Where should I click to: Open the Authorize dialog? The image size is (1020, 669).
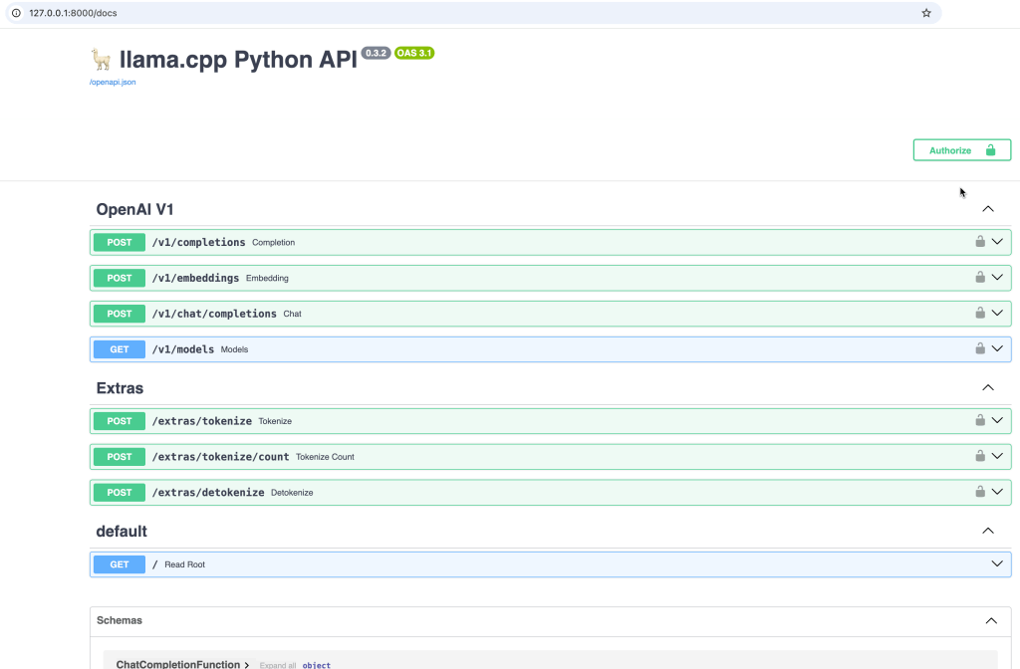tap(961, 150)
